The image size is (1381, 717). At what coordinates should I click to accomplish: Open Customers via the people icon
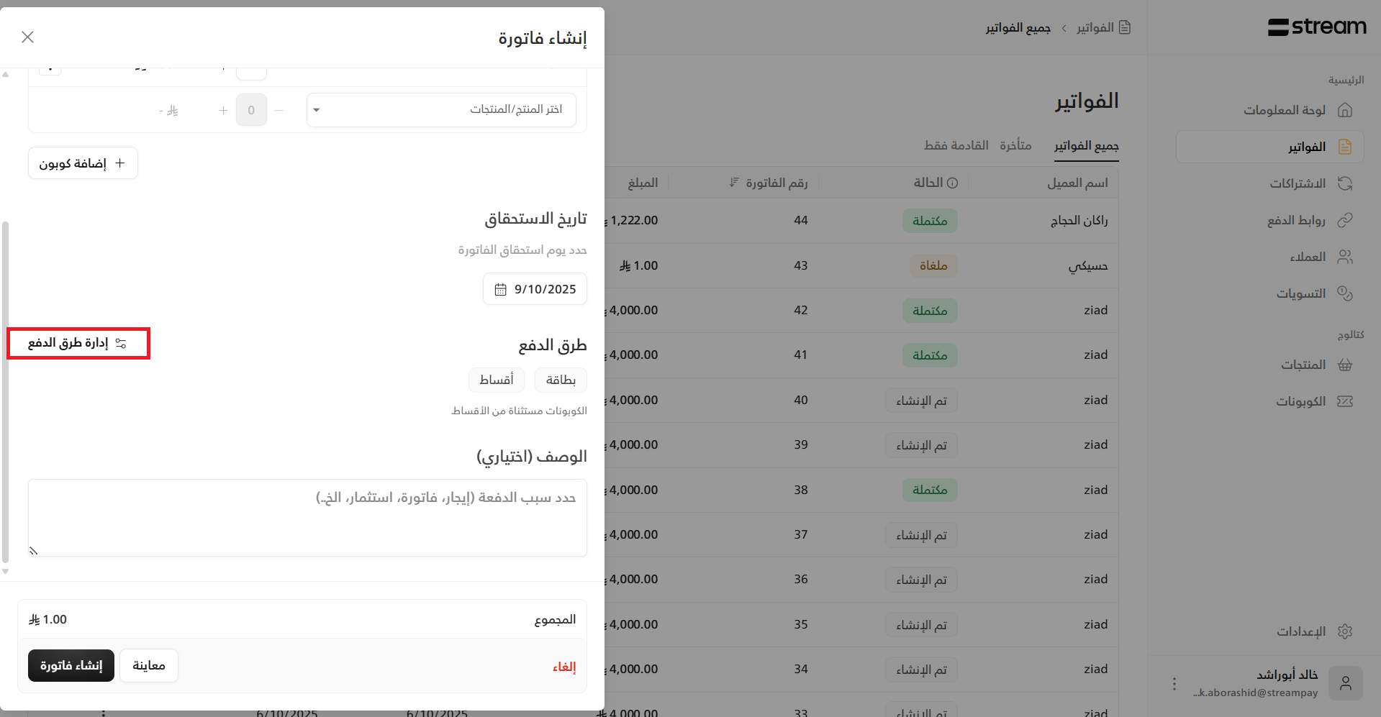1344,257
